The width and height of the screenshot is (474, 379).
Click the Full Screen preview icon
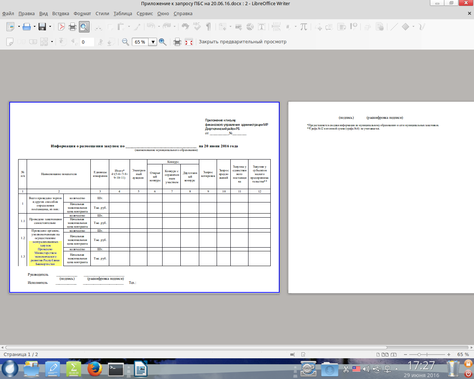click(x=189, y=42)
